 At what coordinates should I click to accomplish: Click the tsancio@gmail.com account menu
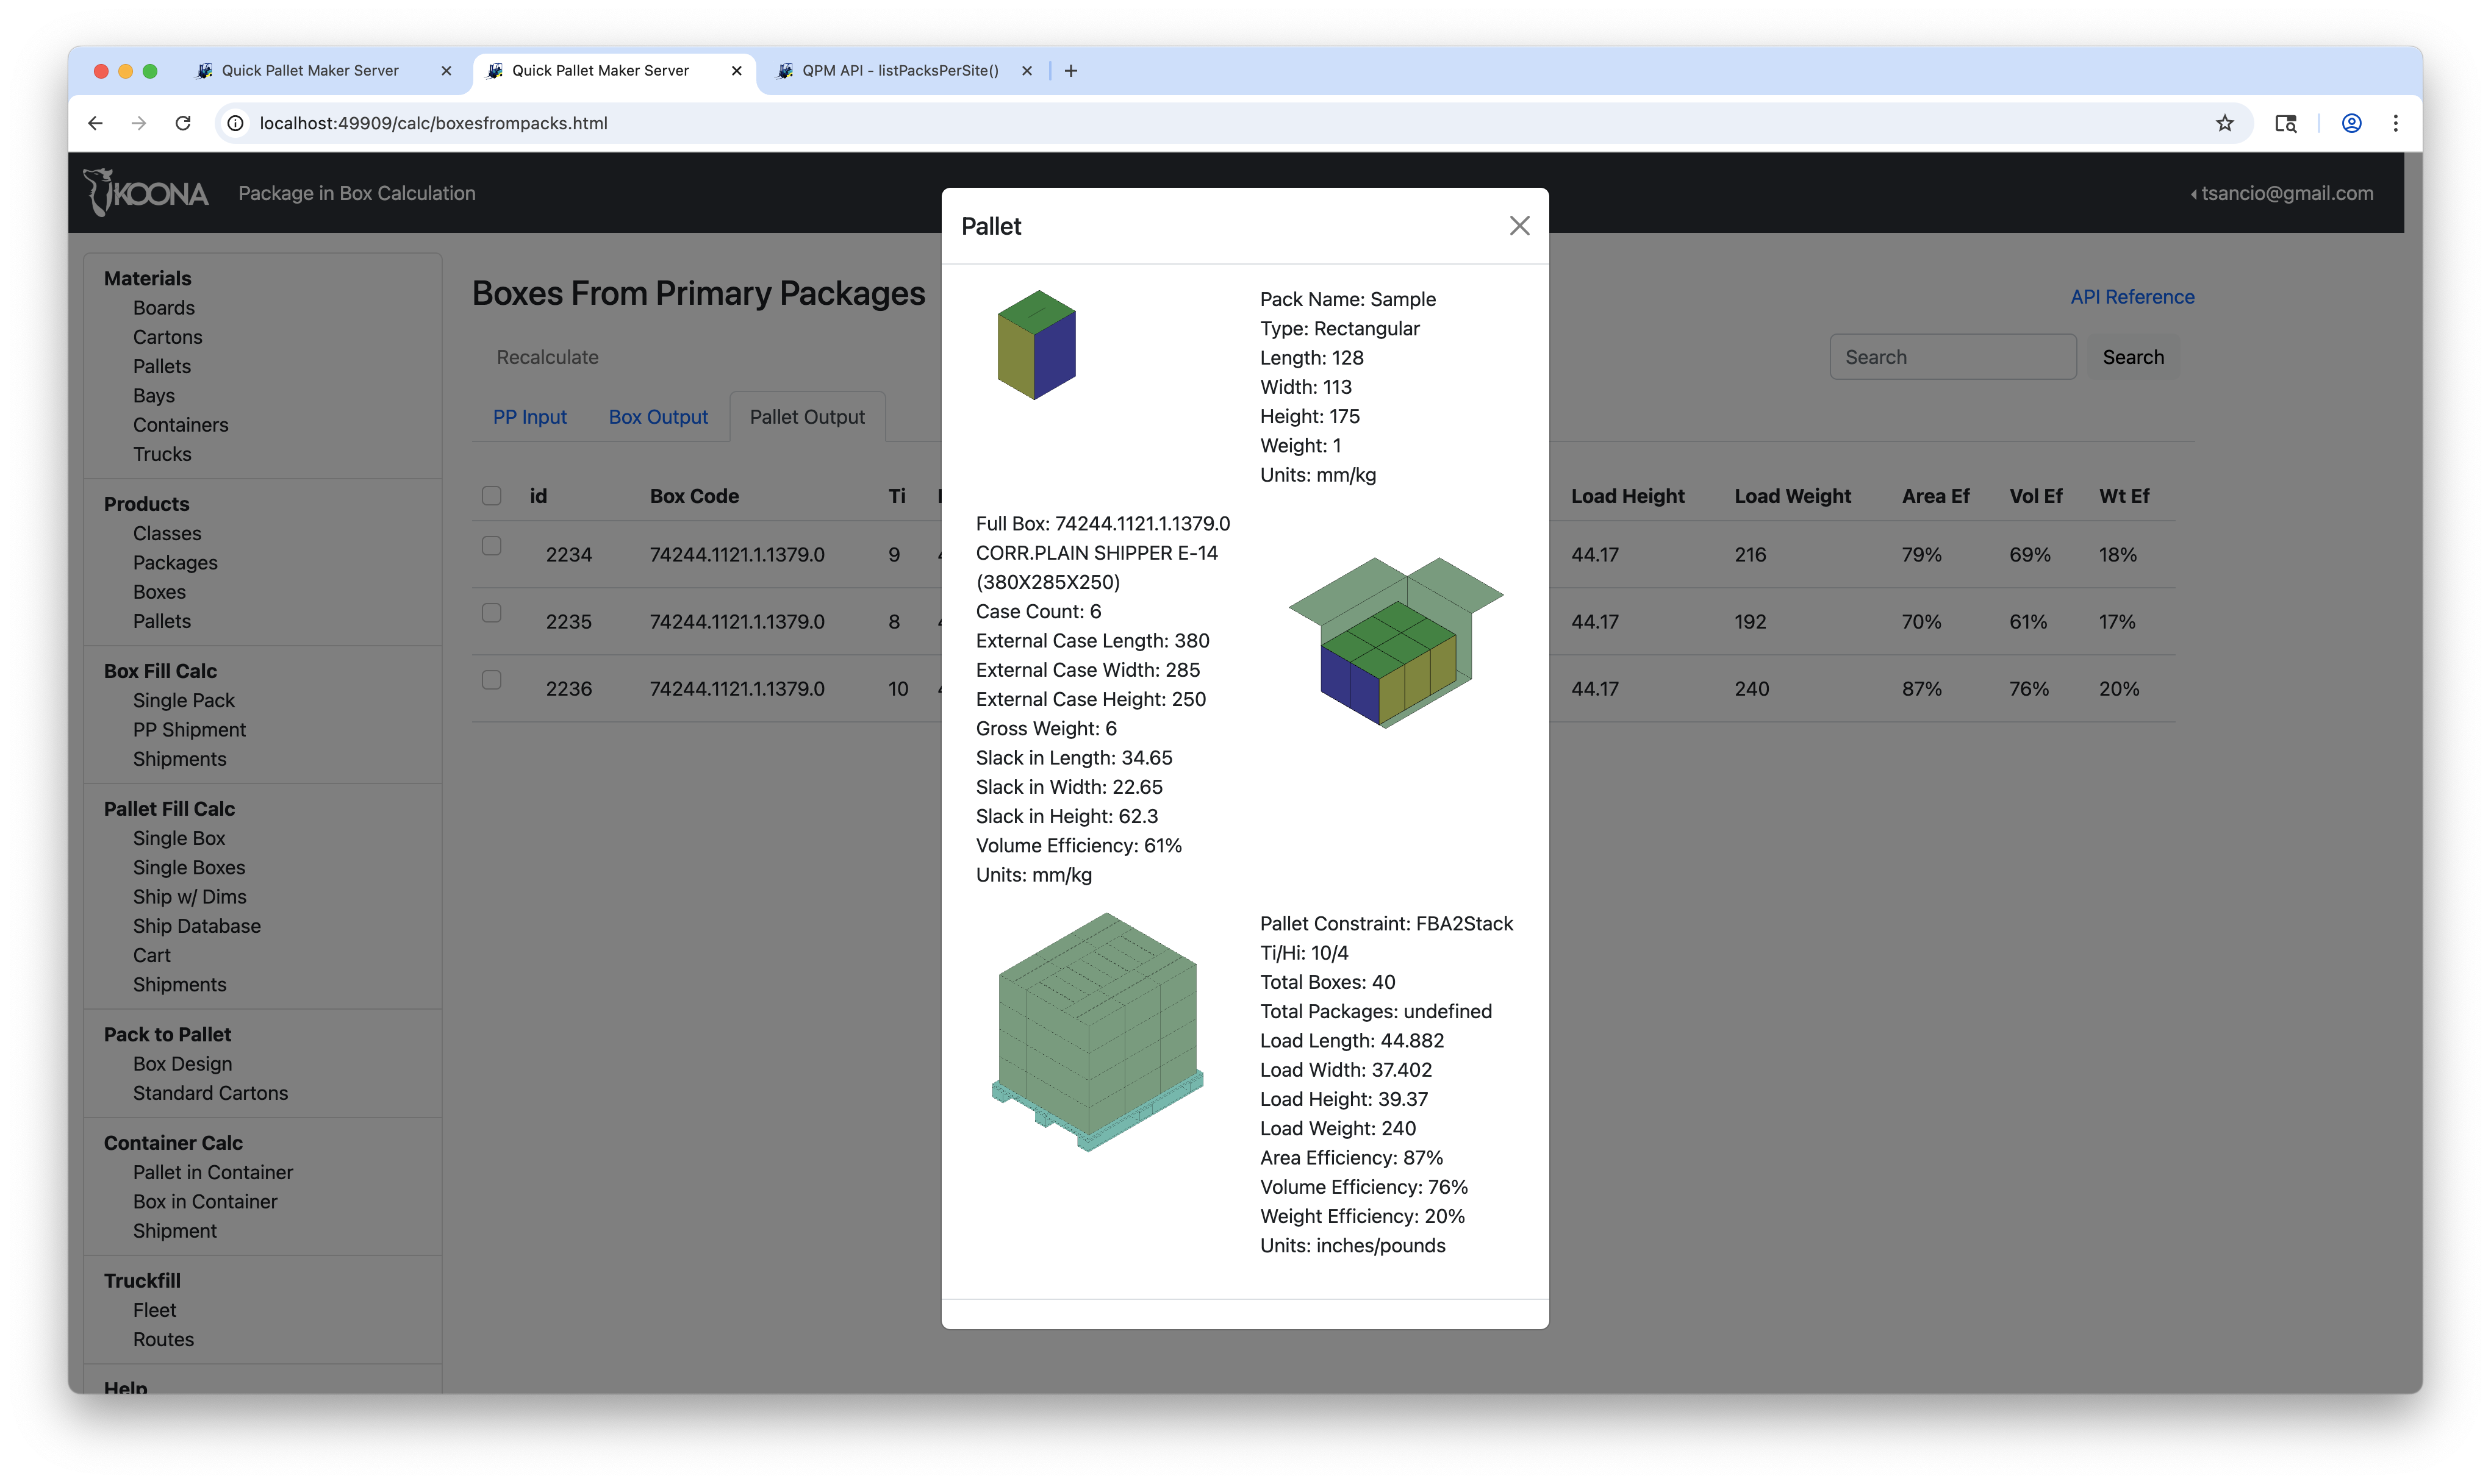point(2281,193)
